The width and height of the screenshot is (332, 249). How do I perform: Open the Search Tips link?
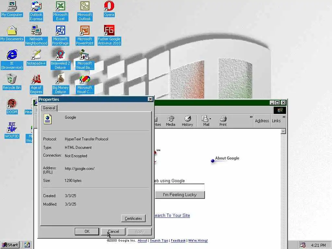coord(159,241)
